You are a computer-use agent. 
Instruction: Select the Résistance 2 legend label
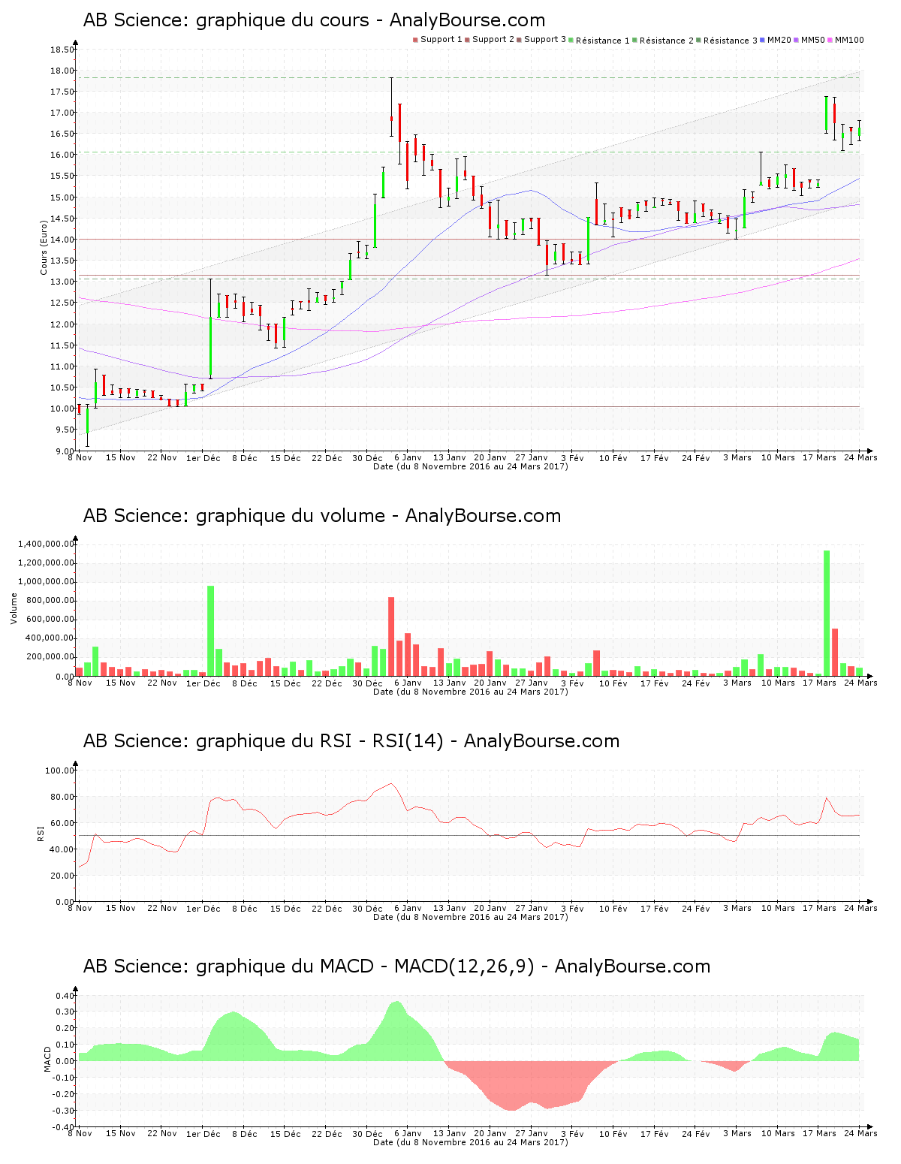click(x=667, y=40)
